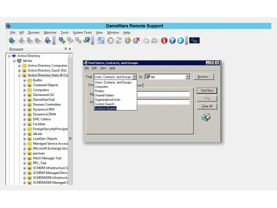Click the red information icon
The width and height of the screenshot is (277, 208).
click(164, 40)
